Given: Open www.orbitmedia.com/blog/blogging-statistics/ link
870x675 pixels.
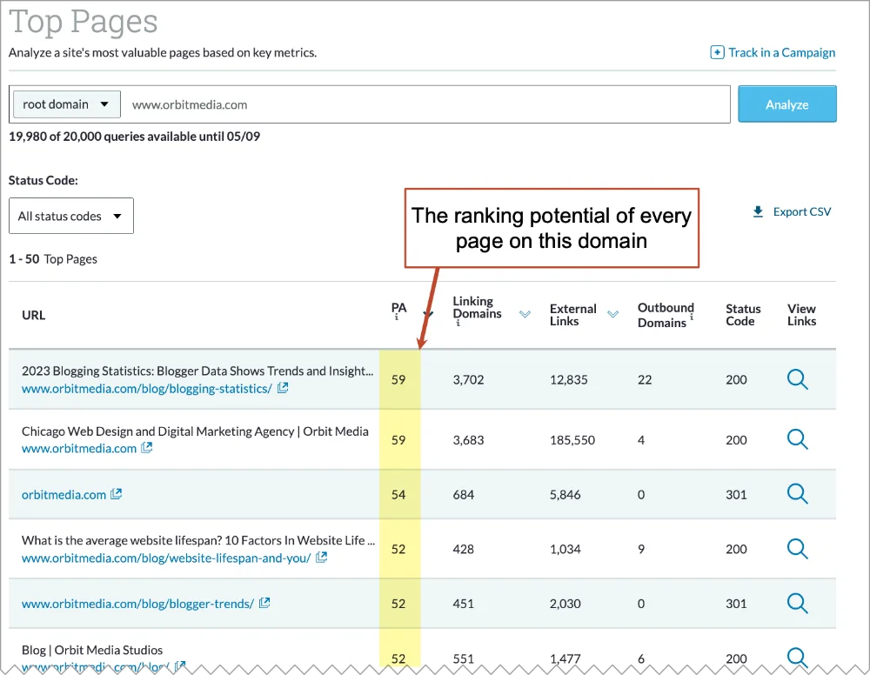Looking at the screenshot, I should pyautogui.click(x=146, y=389).
